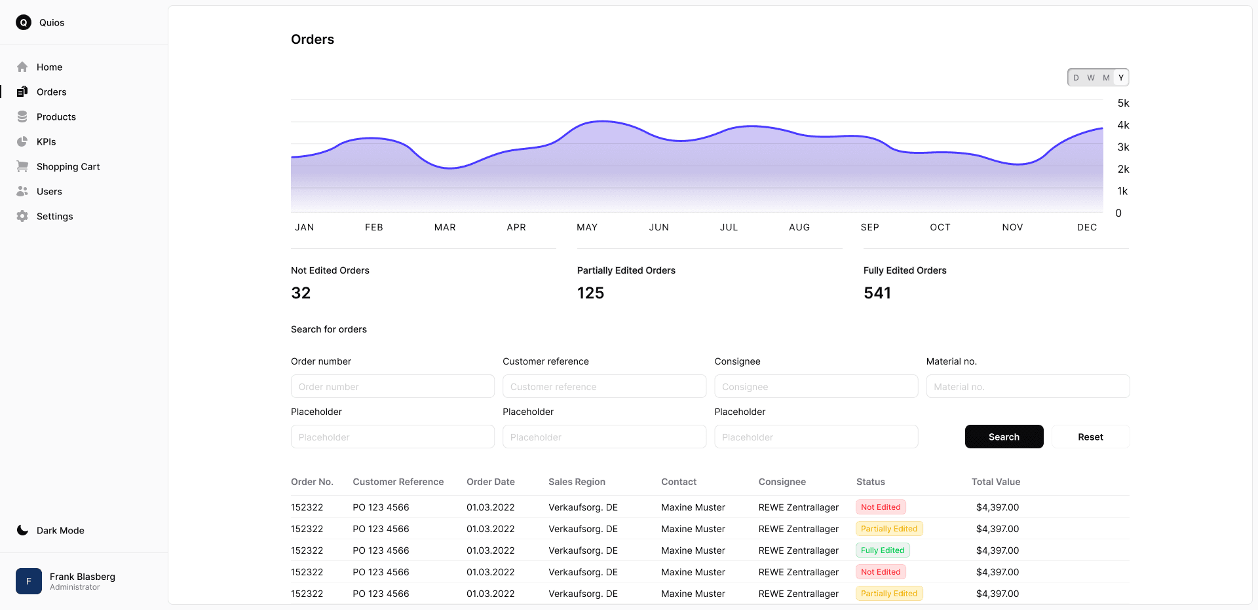Switch chart to daily view with D toggle
This screenshot has width=1258, height=610.
1076,77
